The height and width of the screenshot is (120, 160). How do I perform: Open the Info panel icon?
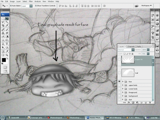[x=157, y=24]
